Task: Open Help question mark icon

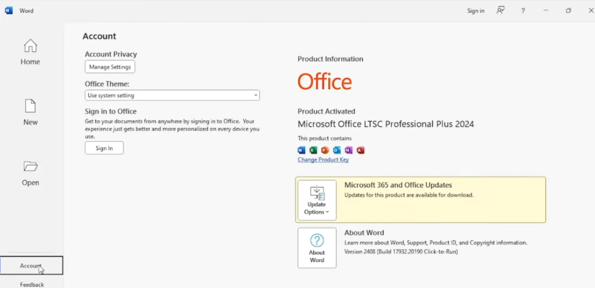Action: [x=523, y=11]
